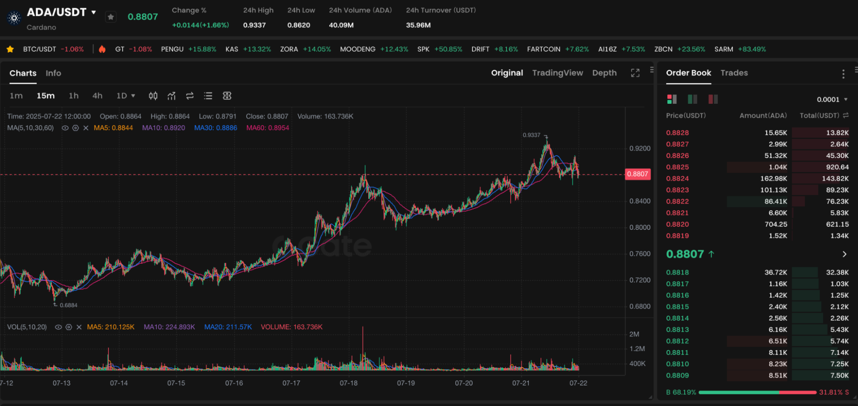858x406 pixels.
Task: Click bid price 0.8813
Action: click(677, 330)
